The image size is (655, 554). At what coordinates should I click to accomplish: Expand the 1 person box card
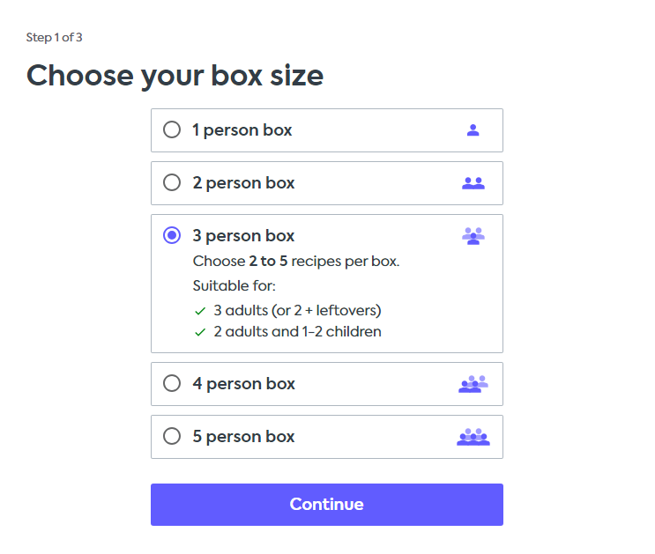pos(327,130)
